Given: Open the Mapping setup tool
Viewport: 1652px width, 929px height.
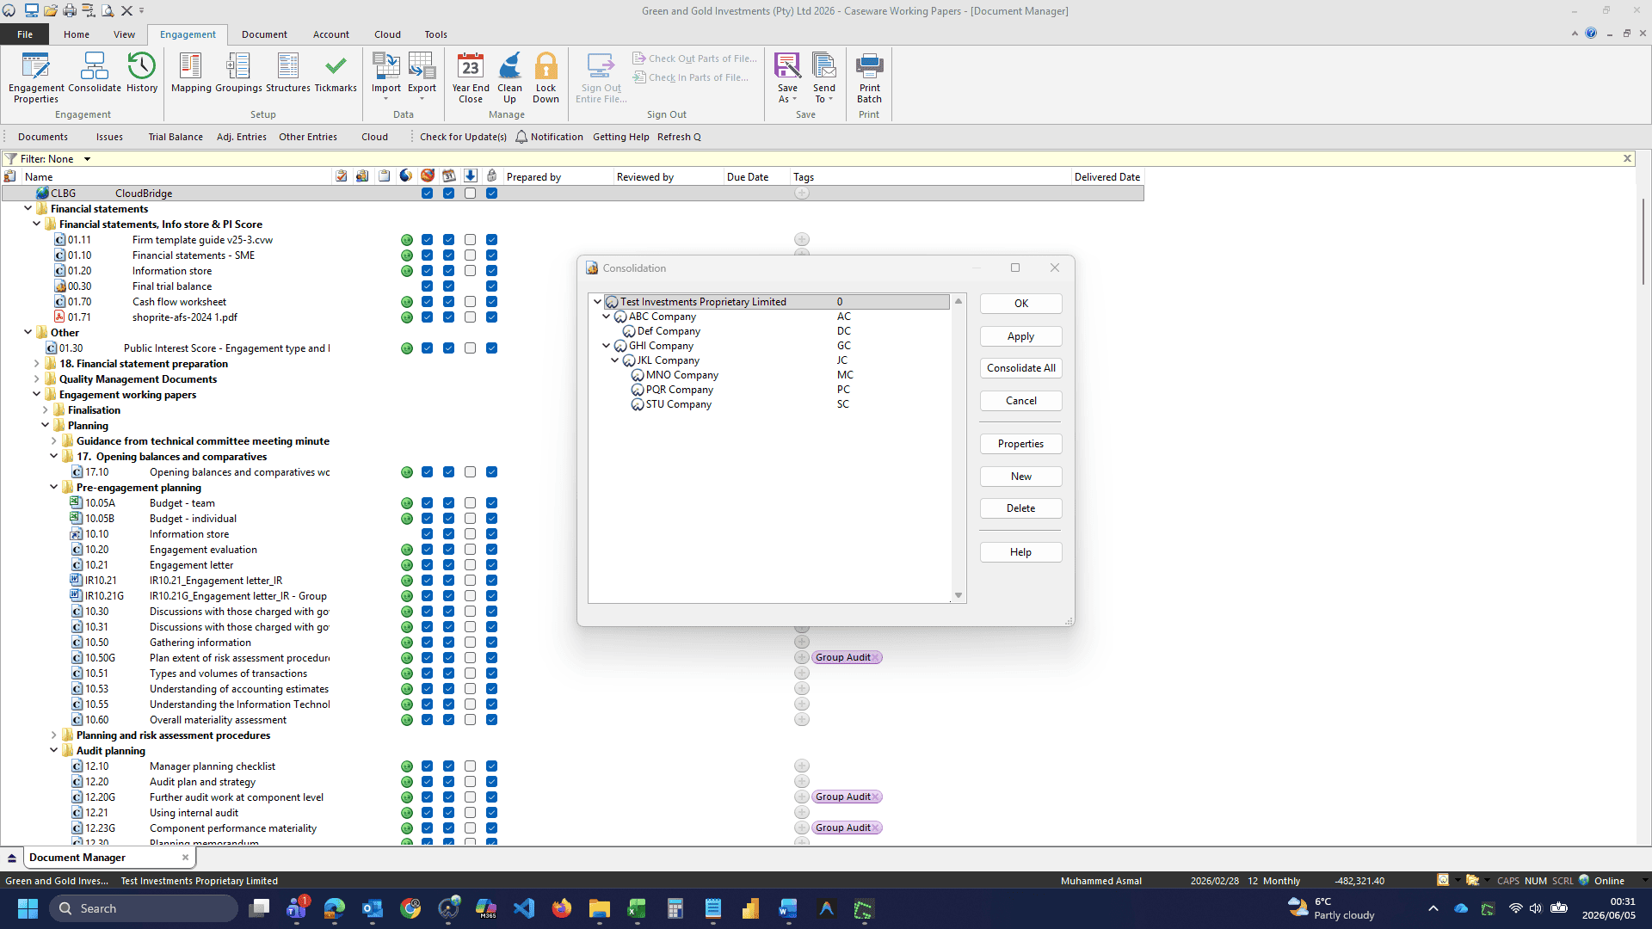Looking at the screenshot, I should point(191,72).
